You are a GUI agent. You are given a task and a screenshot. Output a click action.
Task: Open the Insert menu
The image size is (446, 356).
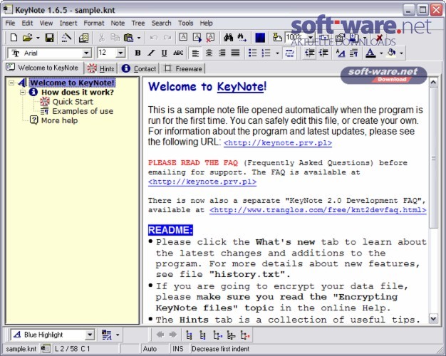(68, 23)
